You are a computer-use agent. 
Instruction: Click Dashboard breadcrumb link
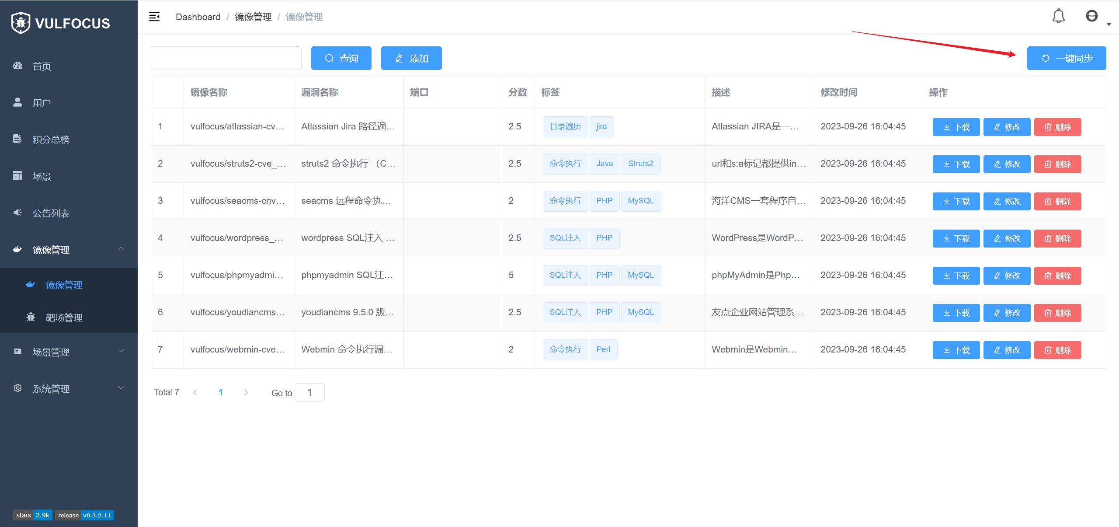tap(198, 17)
